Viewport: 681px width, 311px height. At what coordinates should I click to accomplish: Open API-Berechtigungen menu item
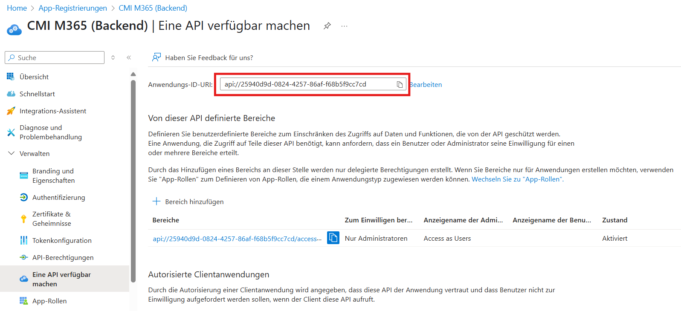[x=63, y=257]
